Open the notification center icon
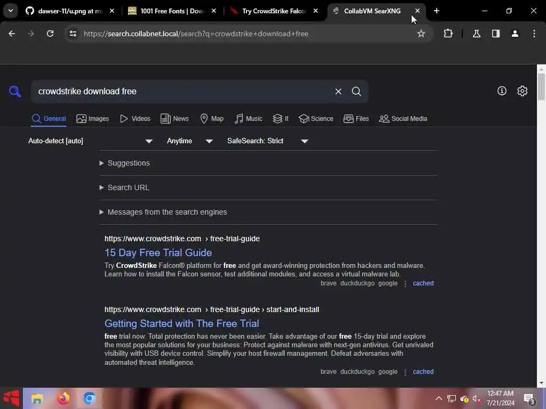The image size is (546, 409). pos(529,399)
